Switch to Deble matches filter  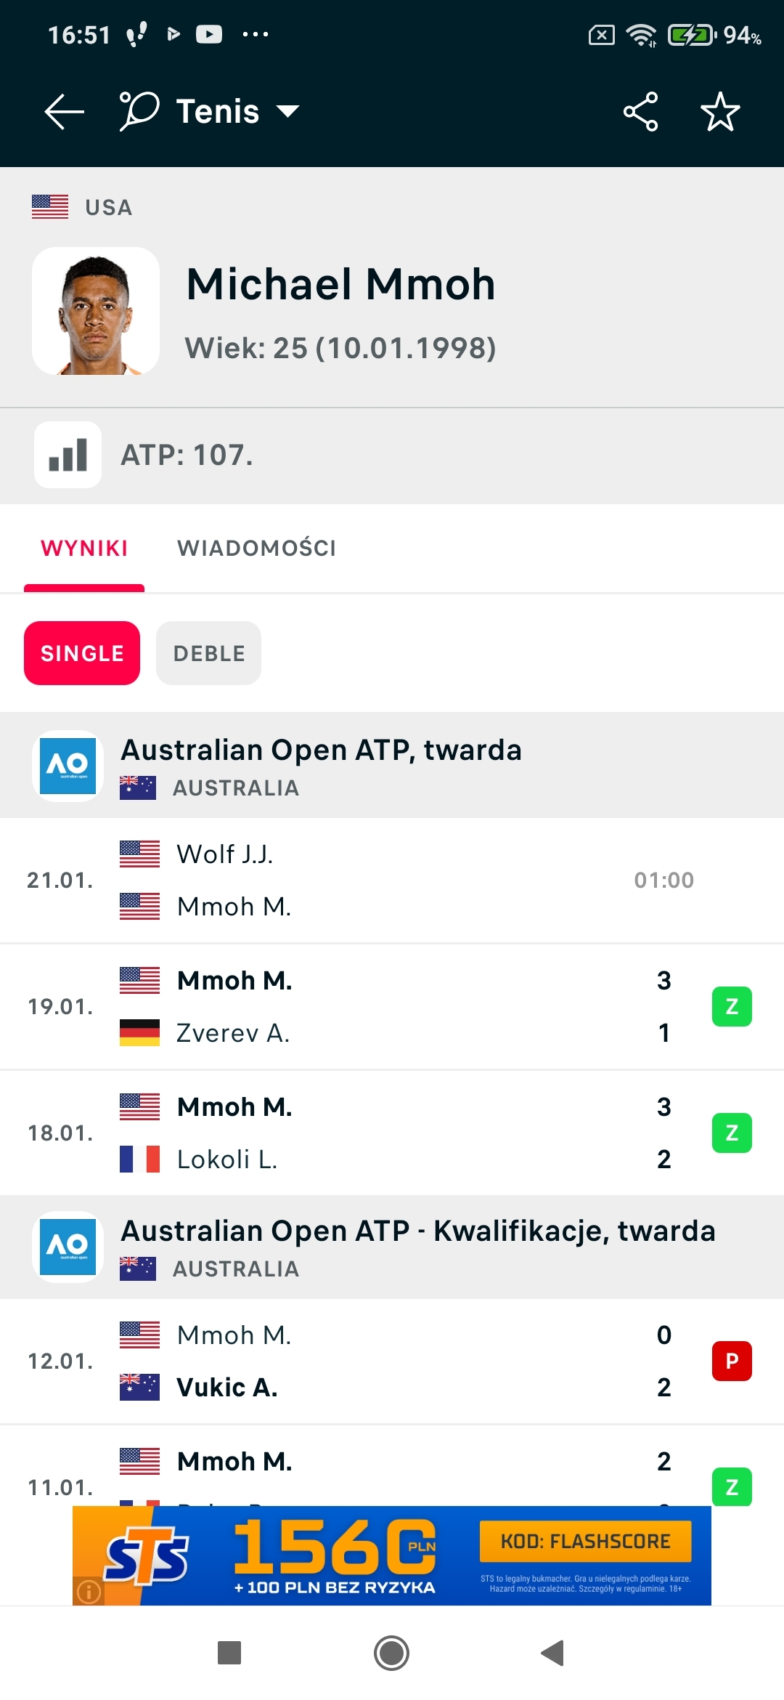pos(208,653)
